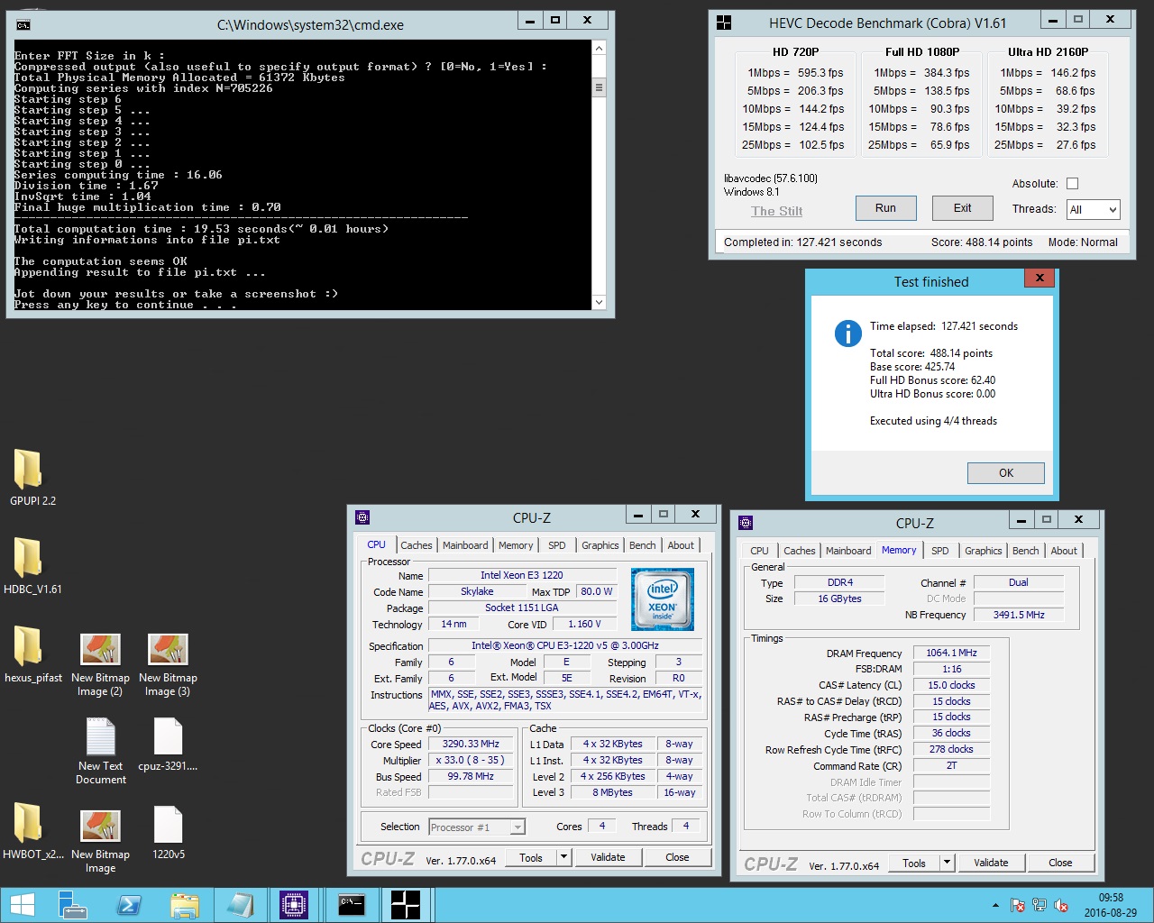Click the Core Speed 3290.33 MHz field

(x=471, y=745)
